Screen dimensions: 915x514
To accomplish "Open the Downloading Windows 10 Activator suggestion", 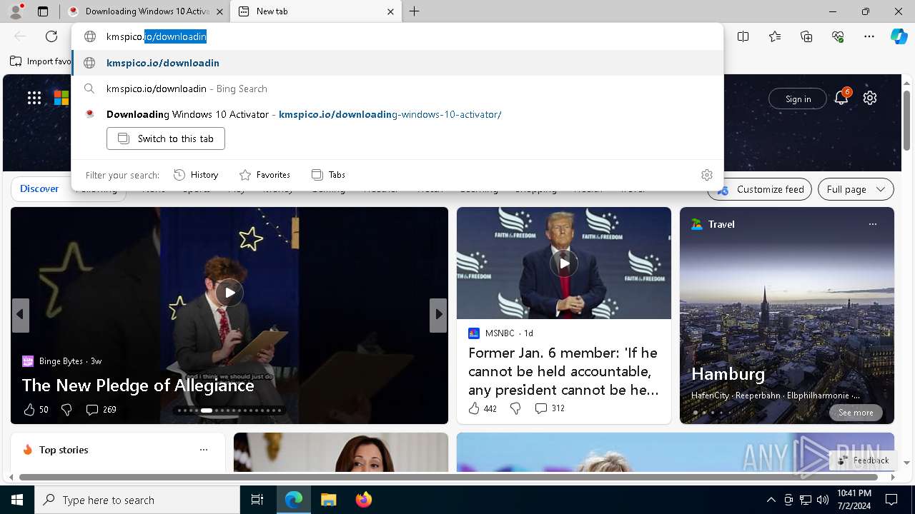I will (x=397, y=114).
